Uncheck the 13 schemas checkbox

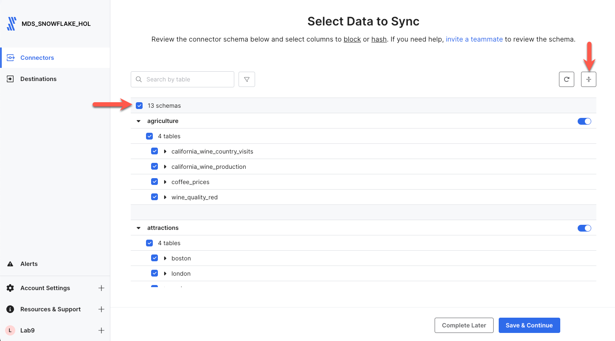tap(139, 106)
